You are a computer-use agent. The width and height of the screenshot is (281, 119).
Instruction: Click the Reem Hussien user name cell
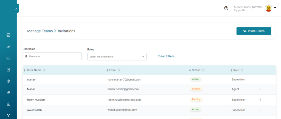[36, 99]
